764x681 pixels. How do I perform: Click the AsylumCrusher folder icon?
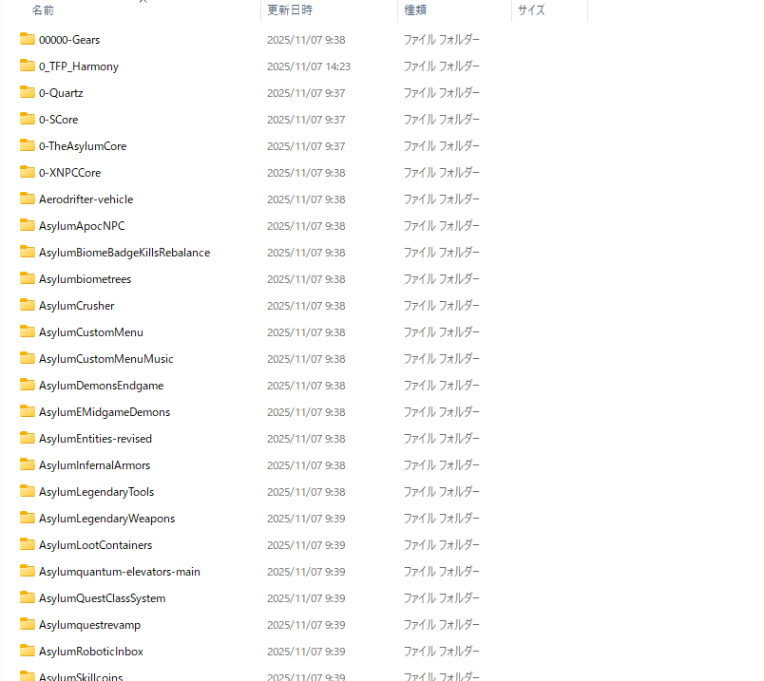(x=27, y=306)
